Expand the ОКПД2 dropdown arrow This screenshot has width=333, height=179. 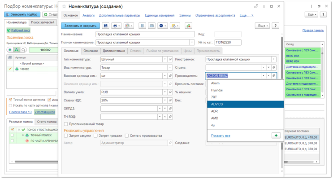pos(160,109)
